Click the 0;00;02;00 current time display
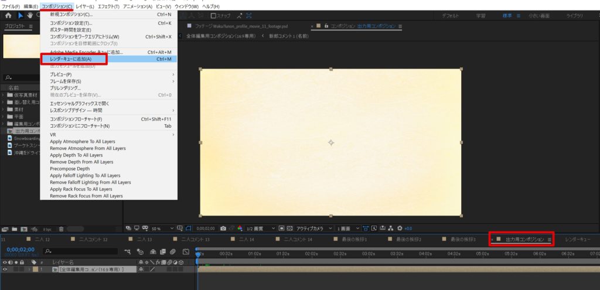This screenshot has width=600, height=290. tap(20, 250)
